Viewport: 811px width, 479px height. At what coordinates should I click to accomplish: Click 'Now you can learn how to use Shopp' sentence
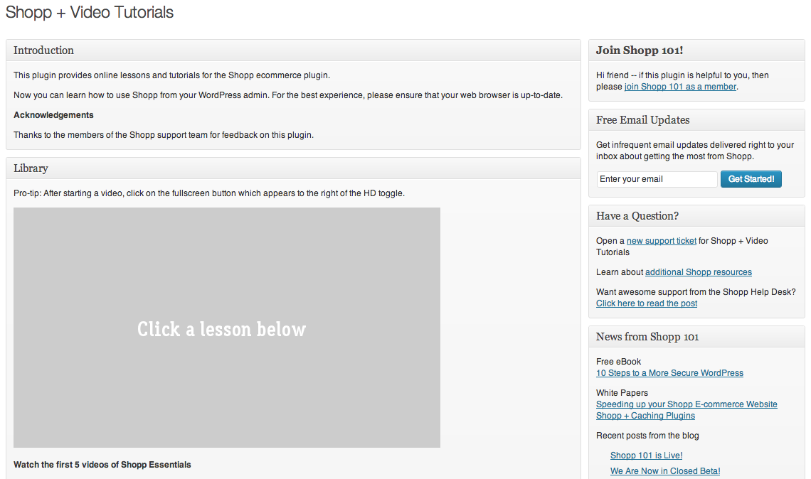[x=288, y=96]
